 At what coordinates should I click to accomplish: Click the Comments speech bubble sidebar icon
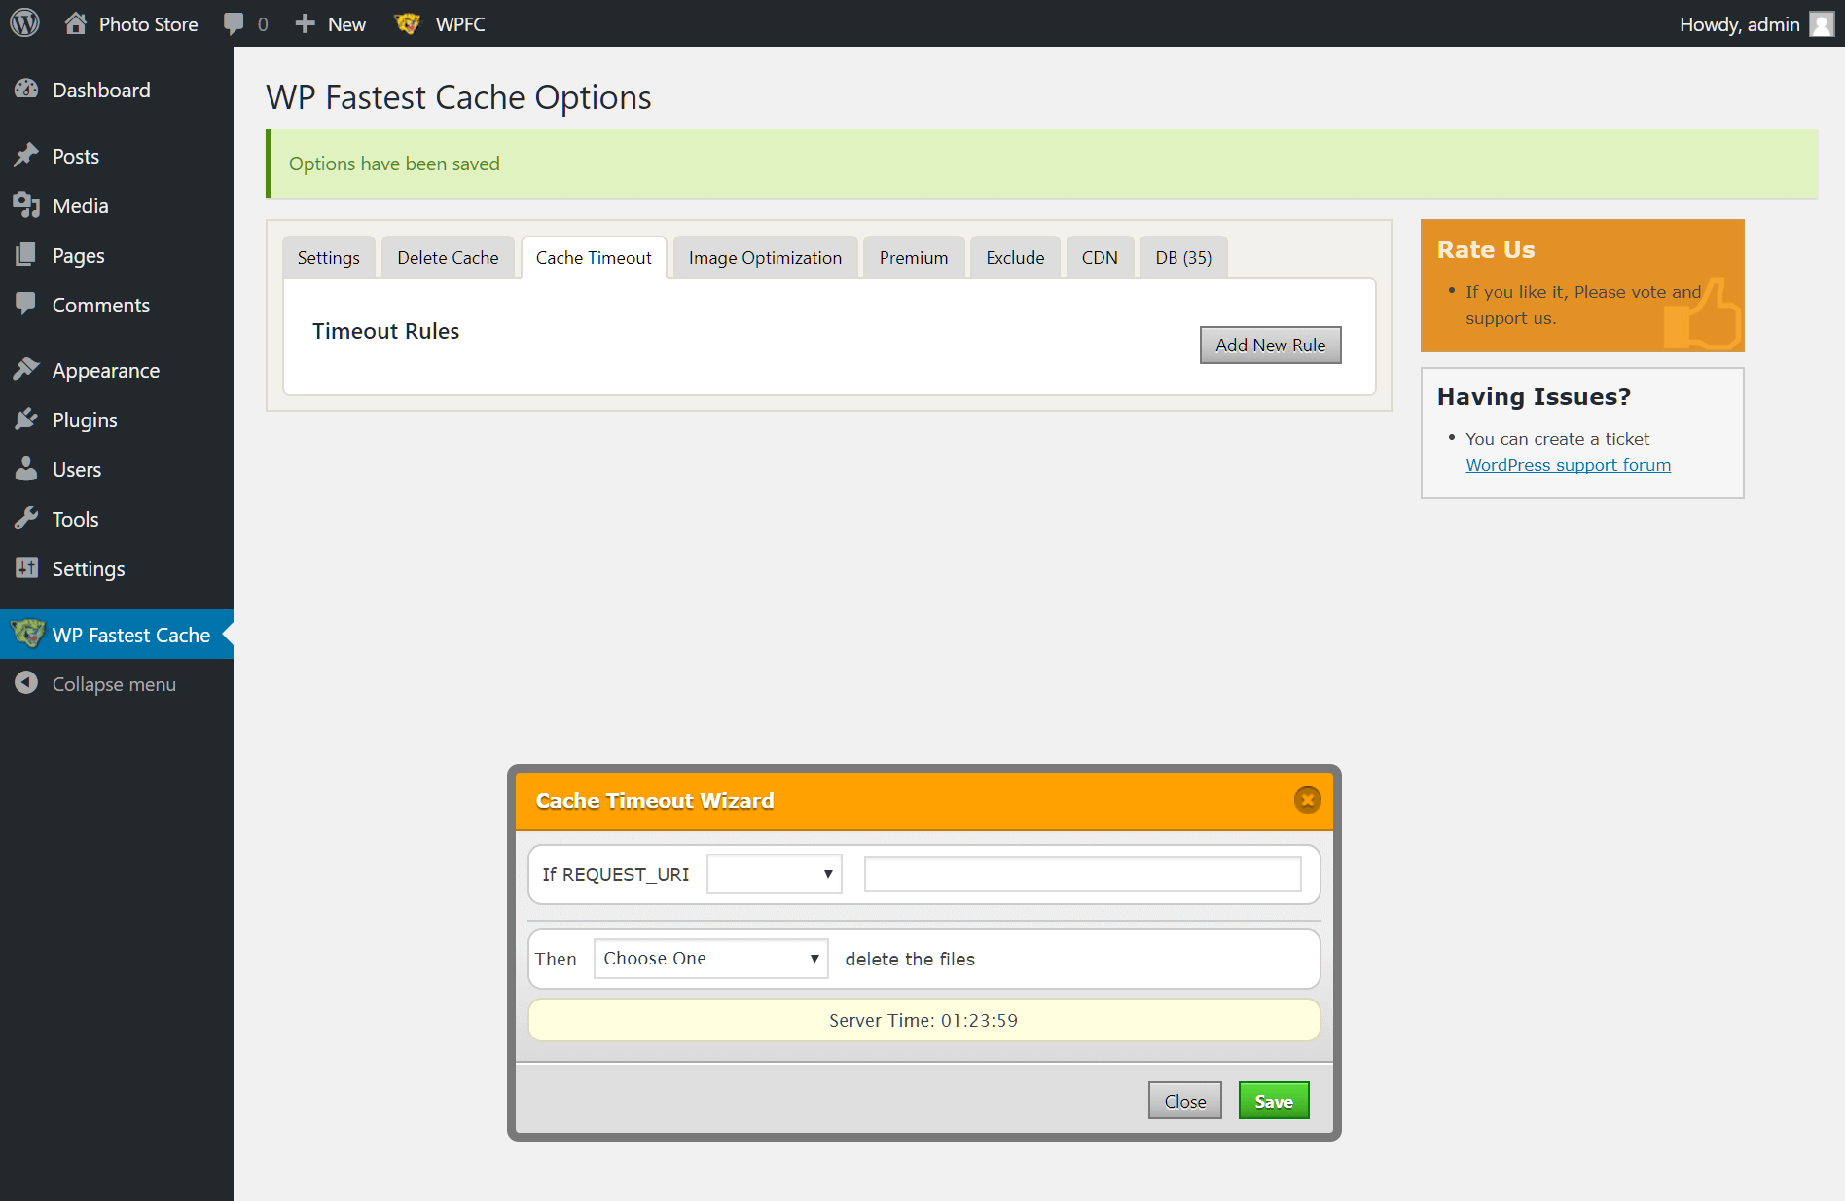(26, 305)
